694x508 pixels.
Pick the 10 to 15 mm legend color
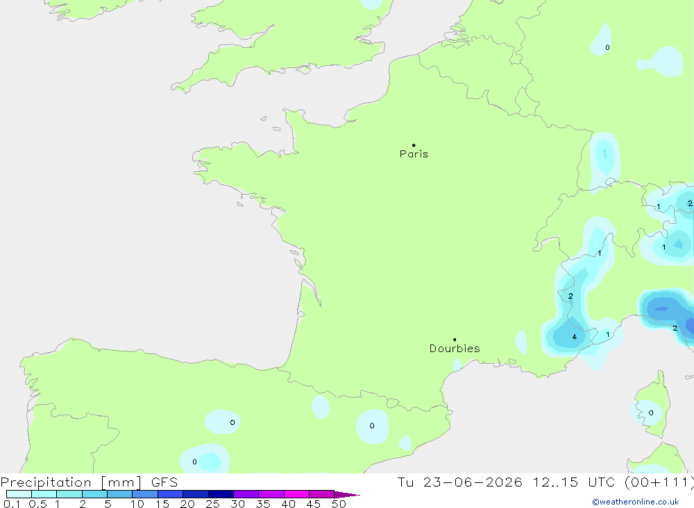145,494
